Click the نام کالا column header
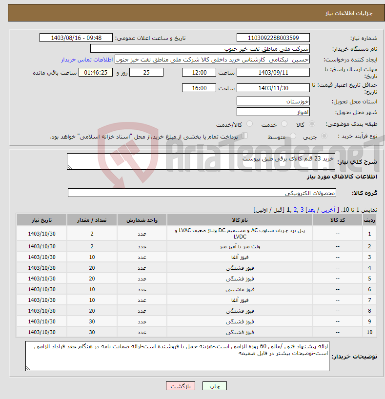The width and height of the screenshot is (385, 399). pyautogui.click(x=240, y=220)
